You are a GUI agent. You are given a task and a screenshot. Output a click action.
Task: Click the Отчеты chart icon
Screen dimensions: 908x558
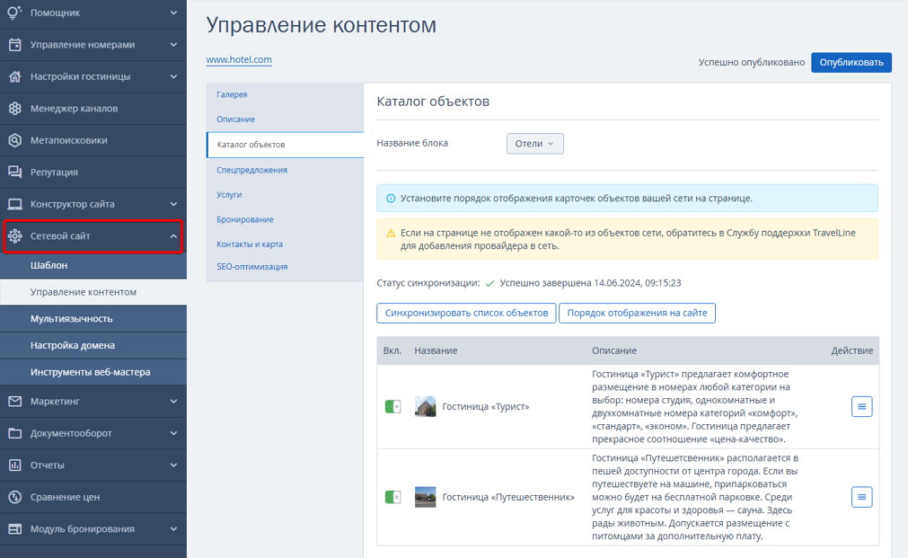click(15, 465)
